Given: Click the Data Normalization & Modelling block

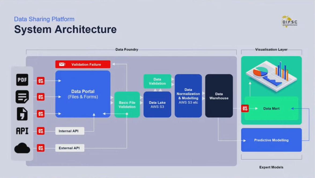Looking at the screenshot, I should pos(188,96).
